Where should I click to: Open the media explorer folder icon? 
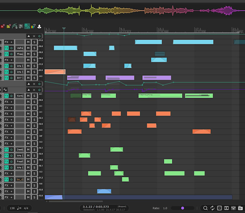point(240,208)
